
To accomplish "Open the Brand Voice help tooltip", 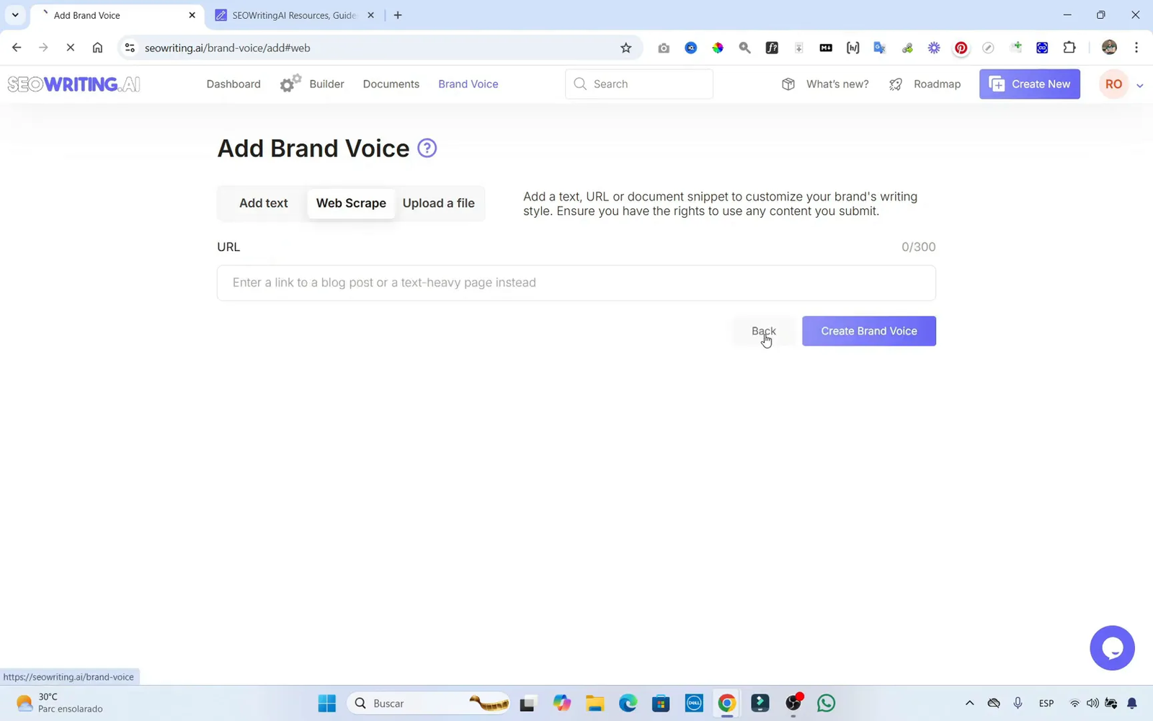I will (427, 148).
